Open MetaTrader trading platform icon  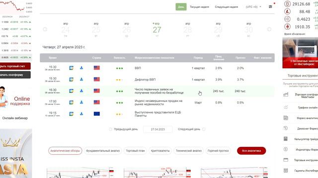[286, 94]
